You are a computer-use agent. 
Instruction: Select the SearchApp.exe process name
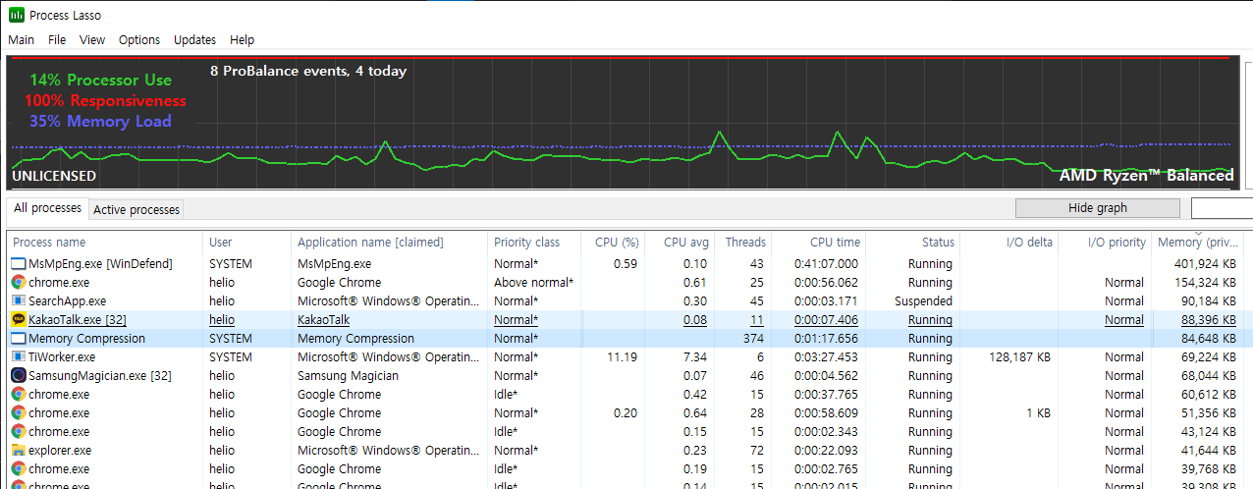(x=67, y=300)
